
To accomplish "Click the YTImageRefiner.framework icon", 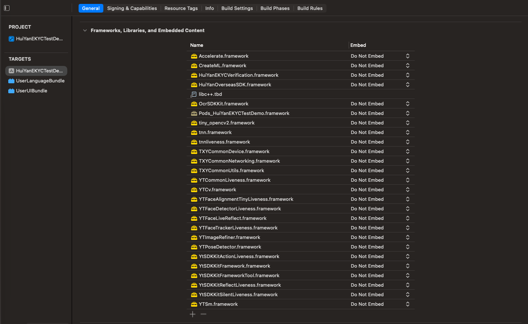I will tap(194, 237).
